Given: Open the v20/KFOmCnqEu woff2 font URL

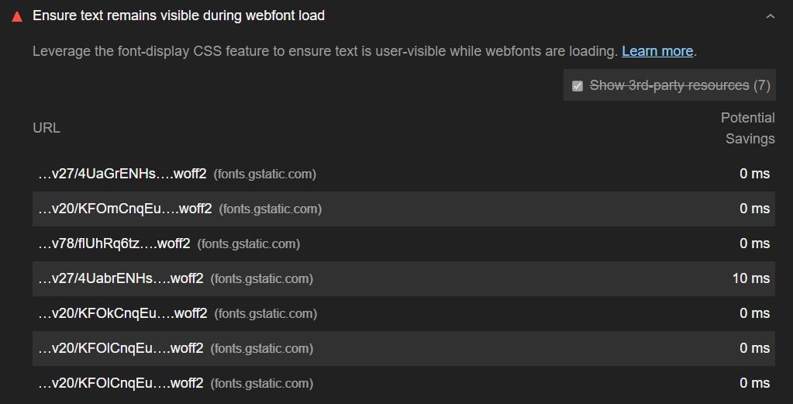Looking at the screenshot, I should tap(125, 209).
